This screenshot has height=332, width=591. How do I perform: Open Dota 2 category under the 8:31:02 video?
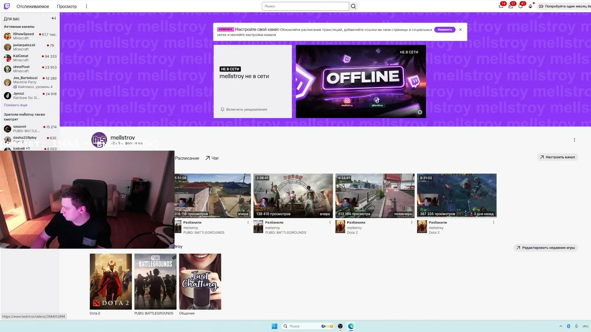click(x=434, y=232)
